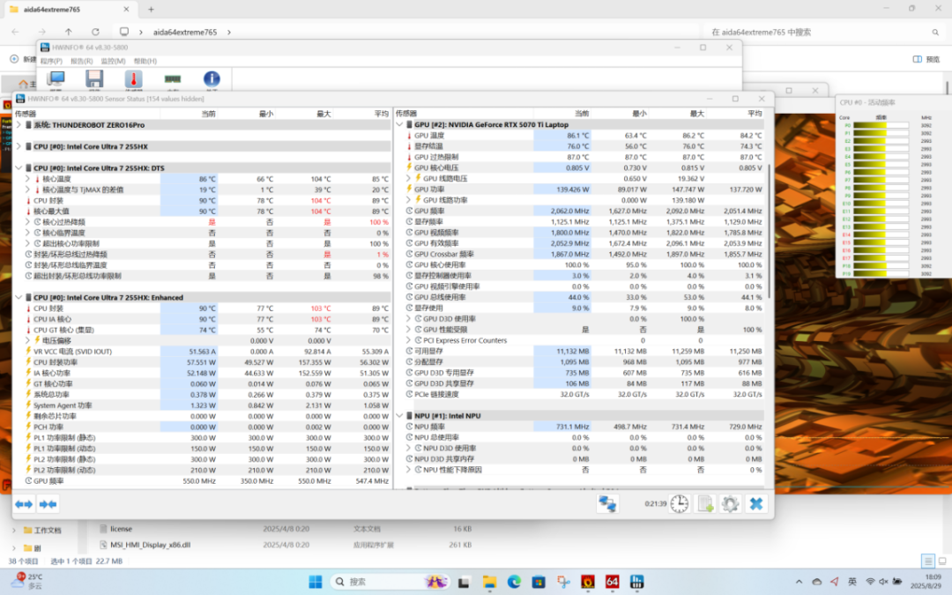Select MSI_HMI_Display_x86.dll file

pos(150,545)
